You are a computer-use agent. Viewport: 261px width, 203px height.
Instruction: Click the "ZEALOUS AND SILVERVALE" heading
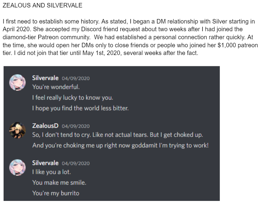(x=42, y=6)
